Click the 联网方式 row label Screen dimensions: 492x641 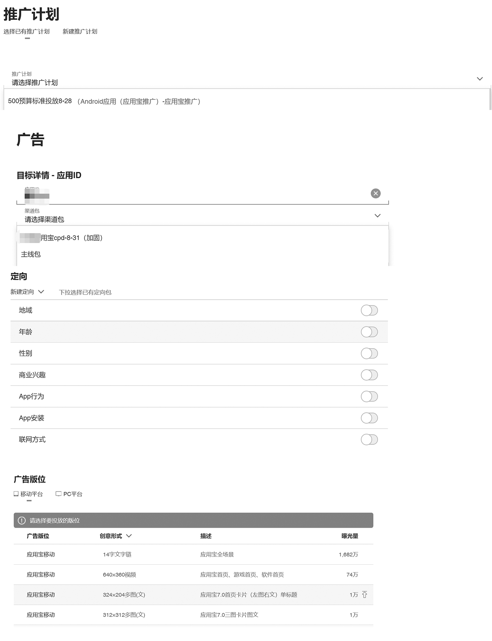(x=32, y=440)
